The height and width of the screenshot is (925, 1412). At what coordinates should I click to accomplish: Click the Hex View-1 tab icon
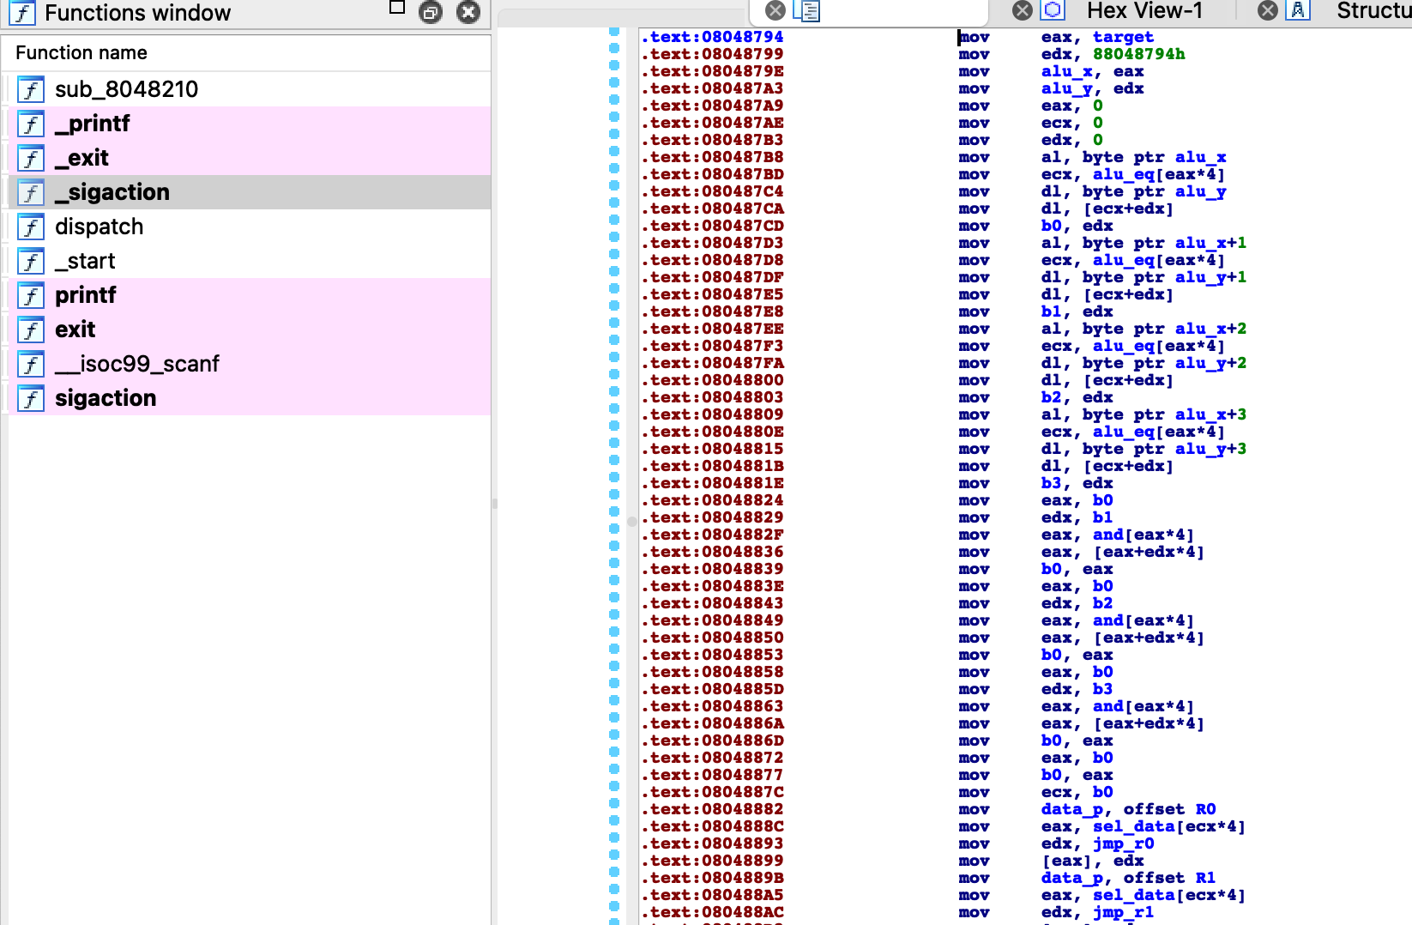[x=1053, y=10]
